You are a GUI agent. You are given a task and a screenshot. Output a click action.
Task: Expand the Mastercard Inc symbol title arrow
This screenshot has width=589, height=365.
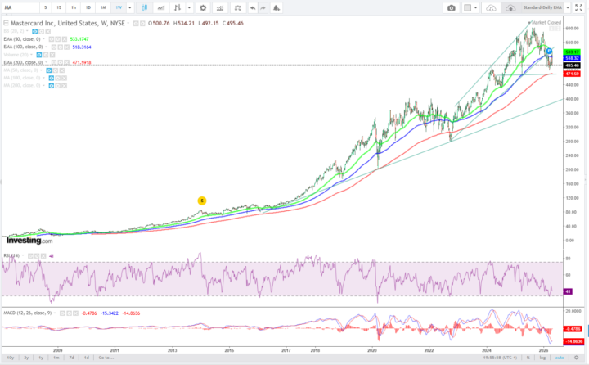128,23
